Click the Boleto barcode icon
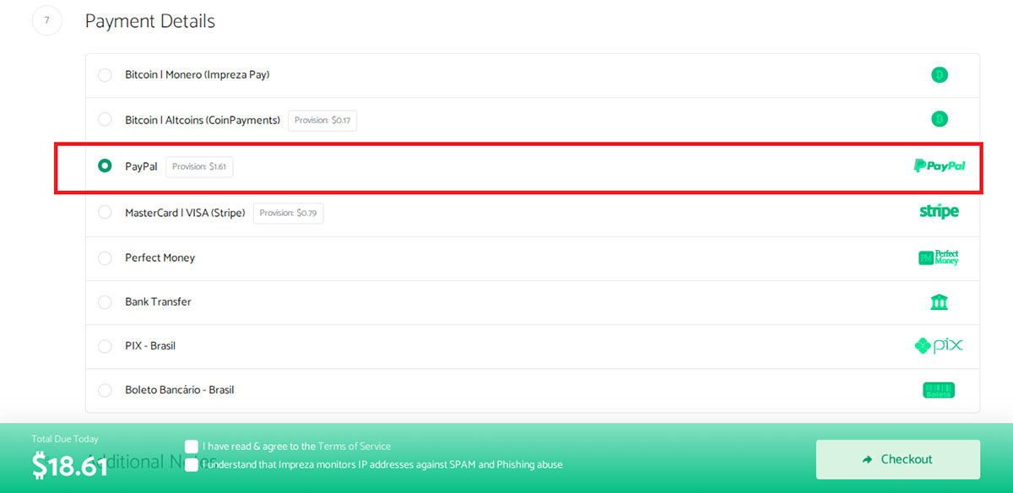The height and width of the screenshot is (493, 1013). (x=939, y=390)
